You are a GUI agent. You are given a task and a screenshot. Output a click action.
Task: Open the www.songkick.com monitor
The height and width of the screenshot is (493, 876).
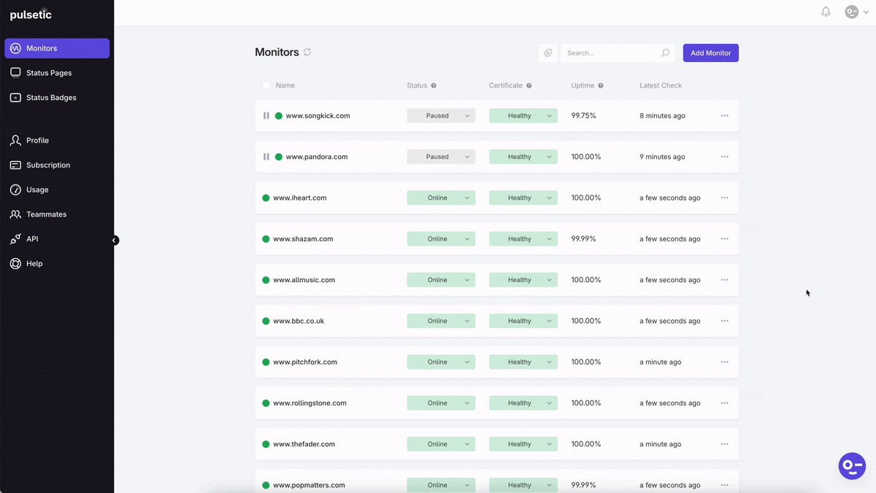click(x=318, y=116)
